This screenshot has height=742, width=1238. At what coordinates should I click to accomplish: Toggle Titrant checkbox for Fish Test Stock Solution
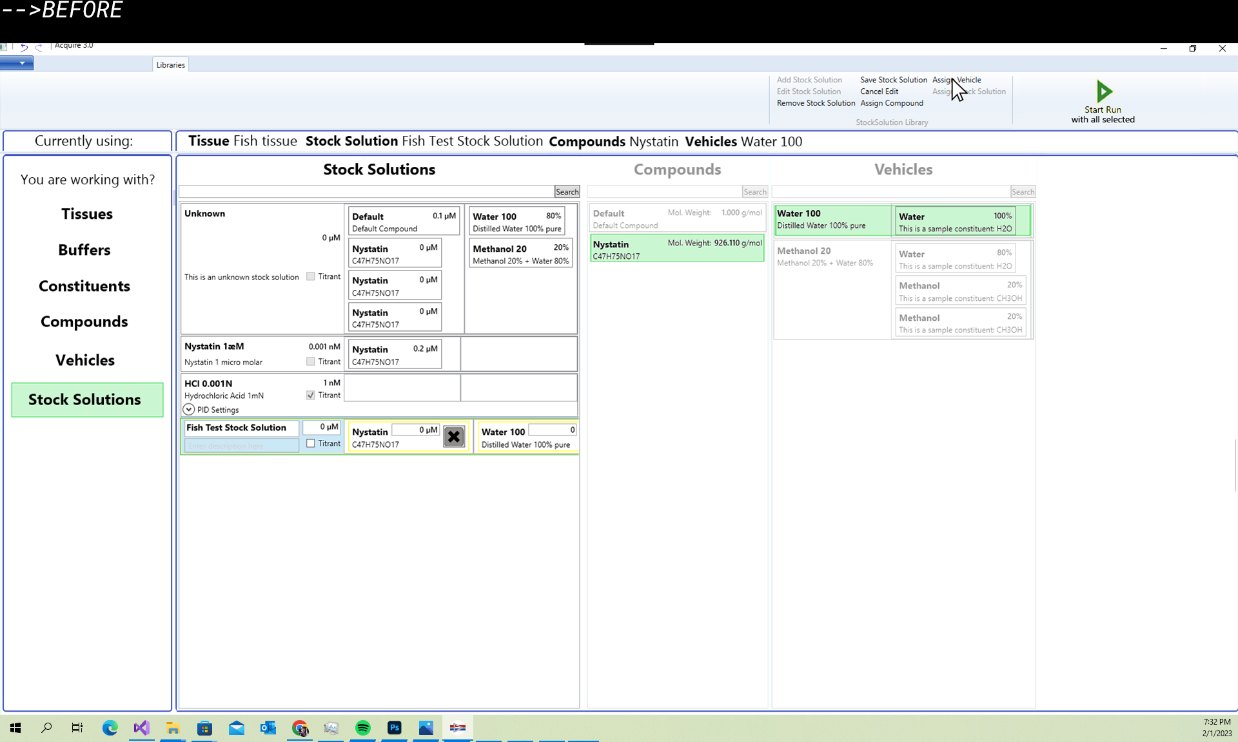coord(311,443)
